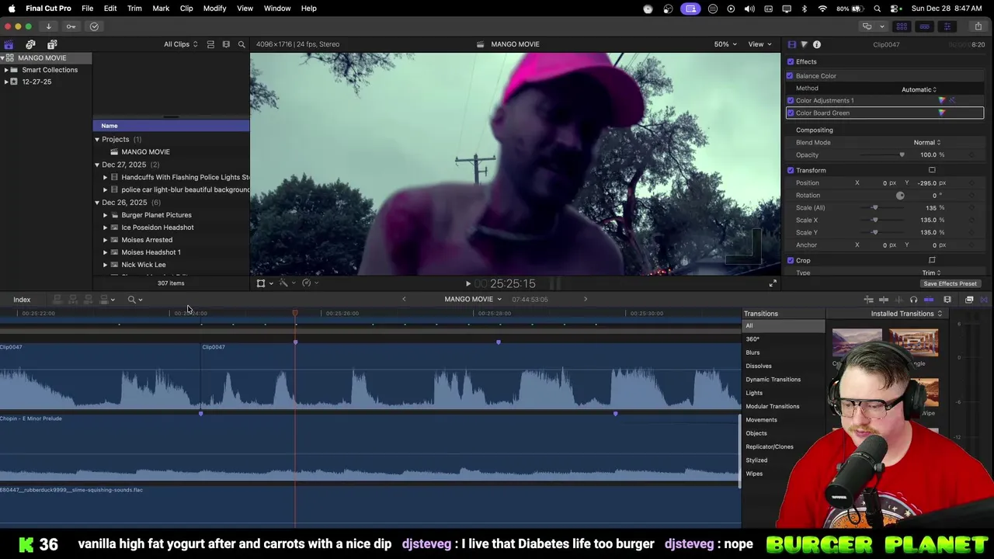Open the Window menu
This screenshot has width=994, height=559.
click(x=277, y=8)
